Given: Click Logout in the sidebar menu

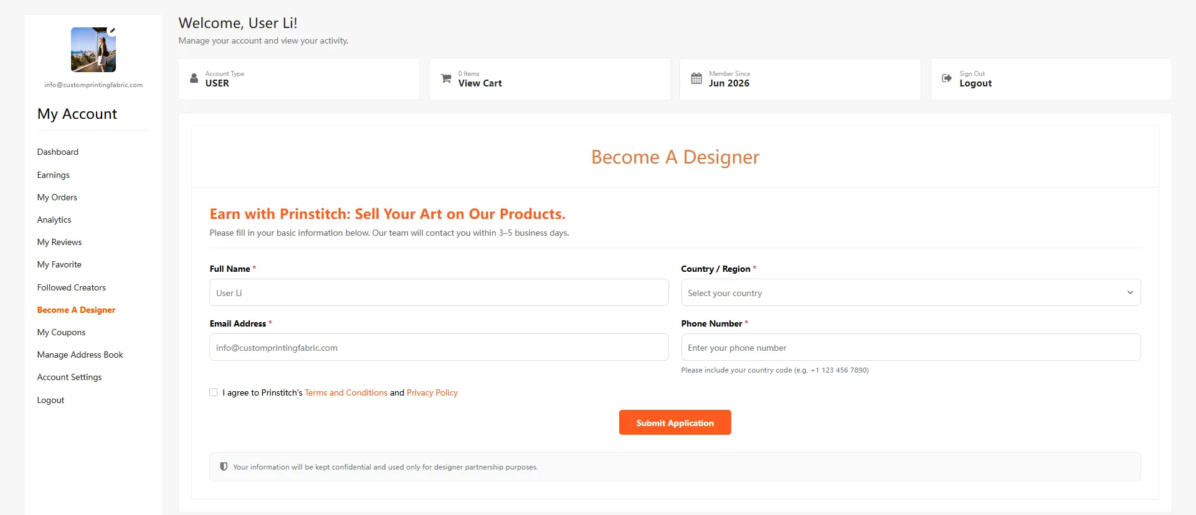Looking at the screenshot, I should 51,400.
